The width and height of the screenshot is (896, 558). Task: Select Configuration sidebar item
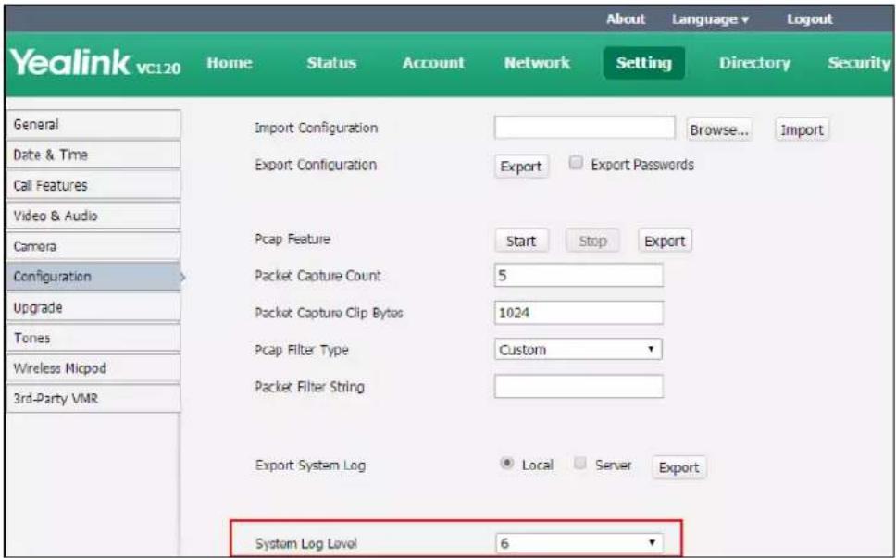coord(94,277)
